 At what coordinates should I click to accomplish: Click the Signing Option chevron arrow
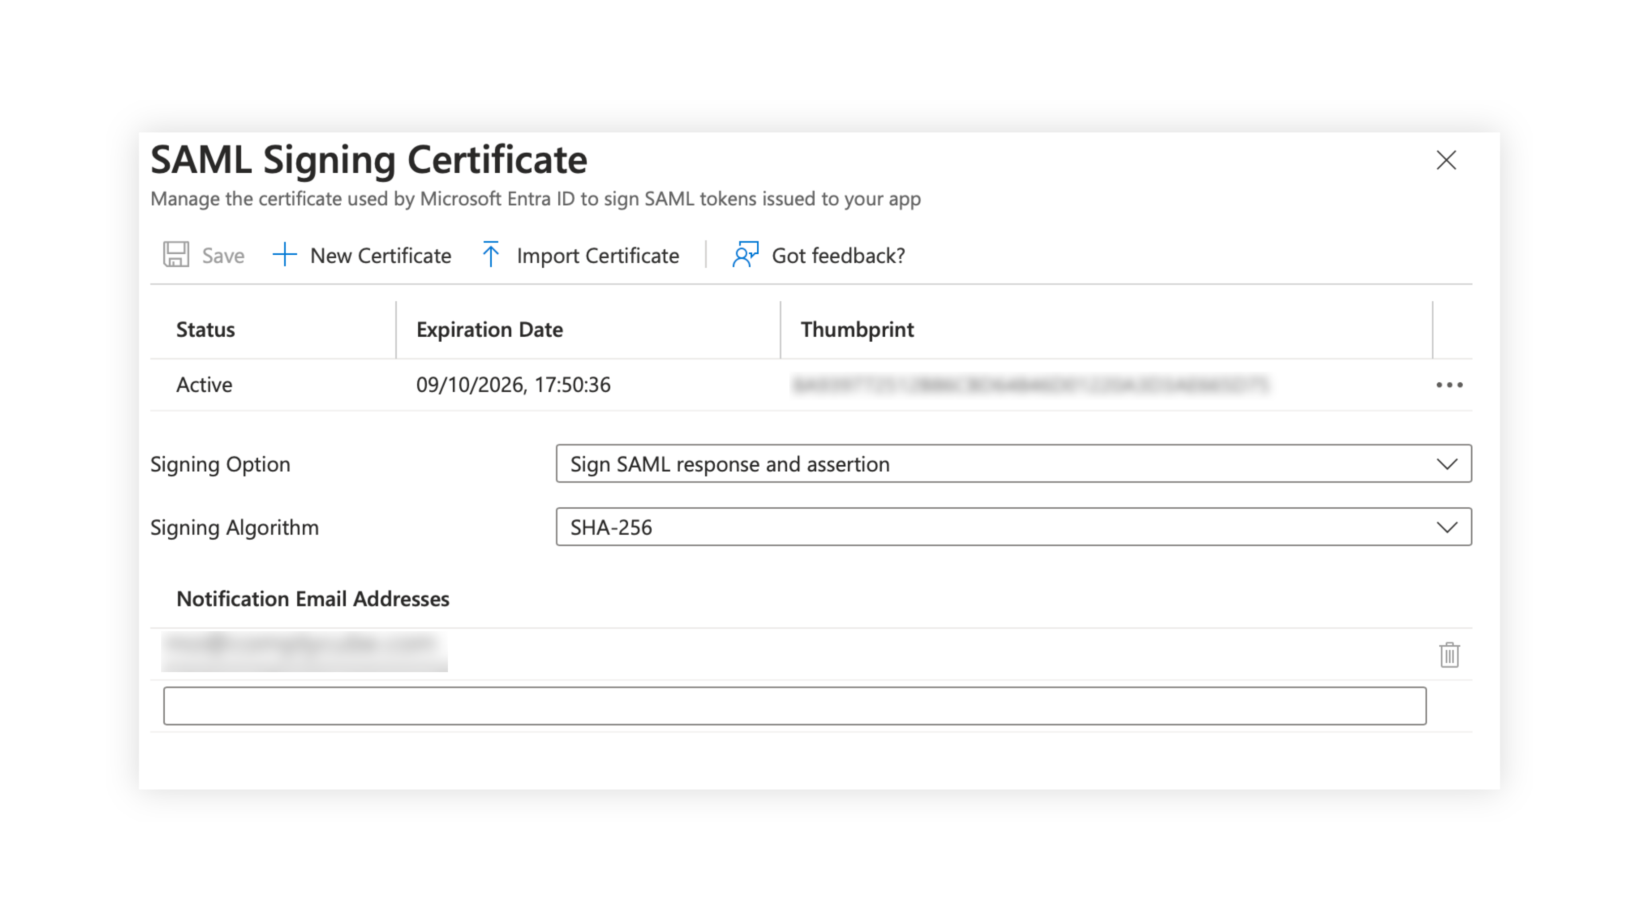1447,464
